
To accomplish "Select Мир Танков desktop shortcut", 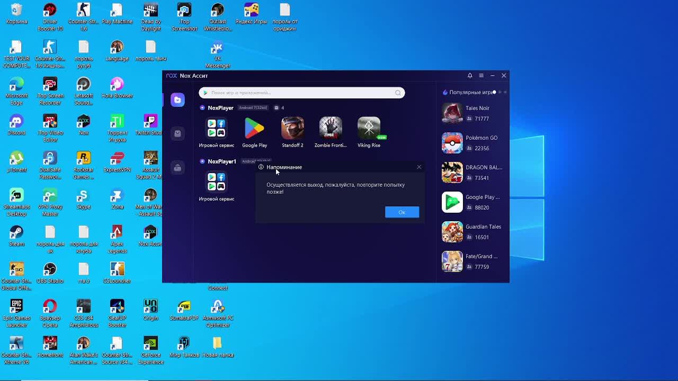I will (x=184, y=348).
